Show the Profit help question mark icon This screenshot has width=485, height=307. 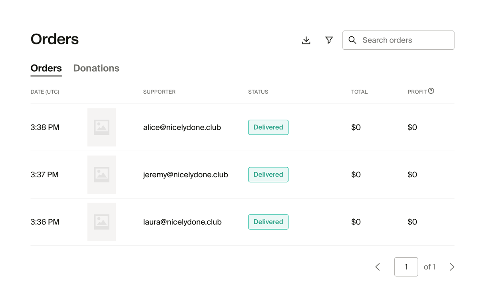431,91
